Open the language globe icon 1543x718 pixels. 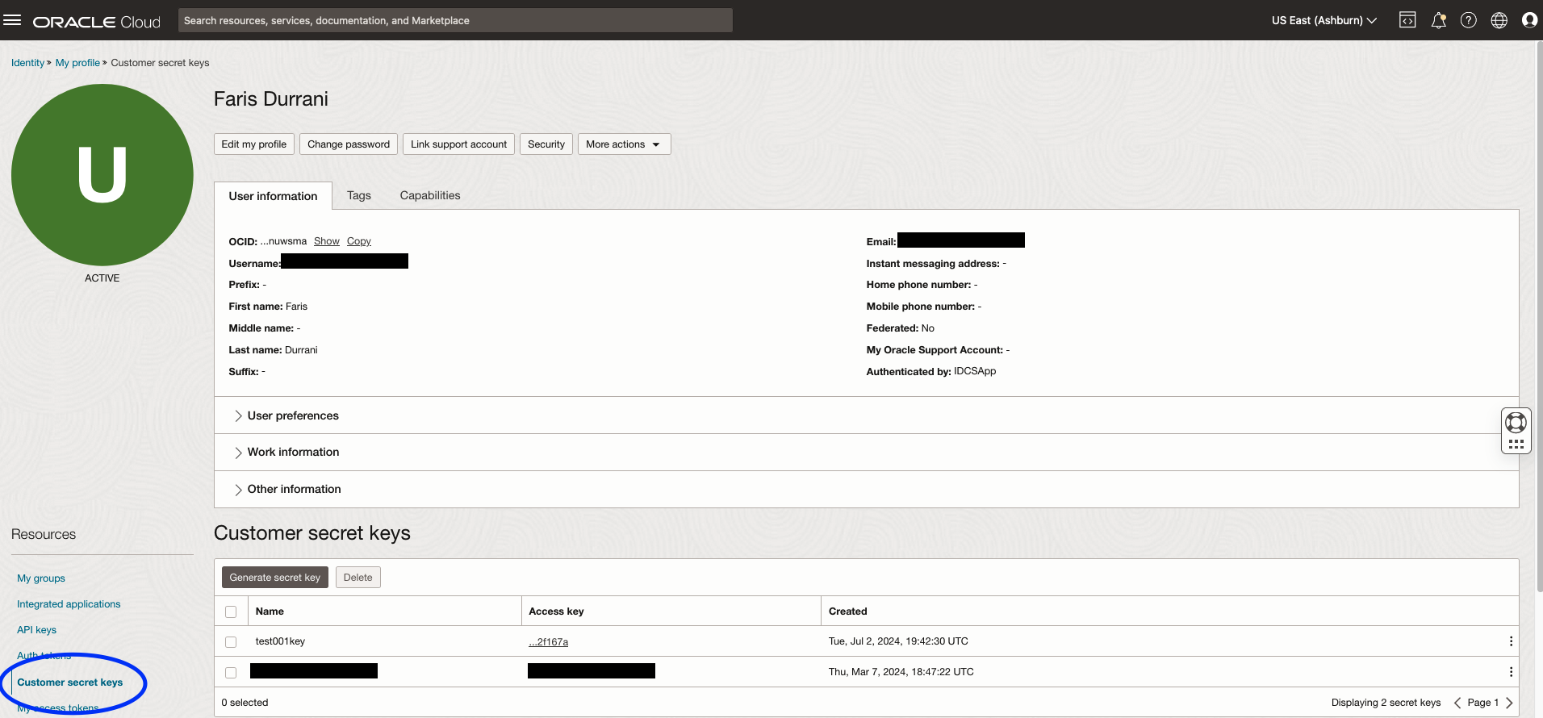1499,20
